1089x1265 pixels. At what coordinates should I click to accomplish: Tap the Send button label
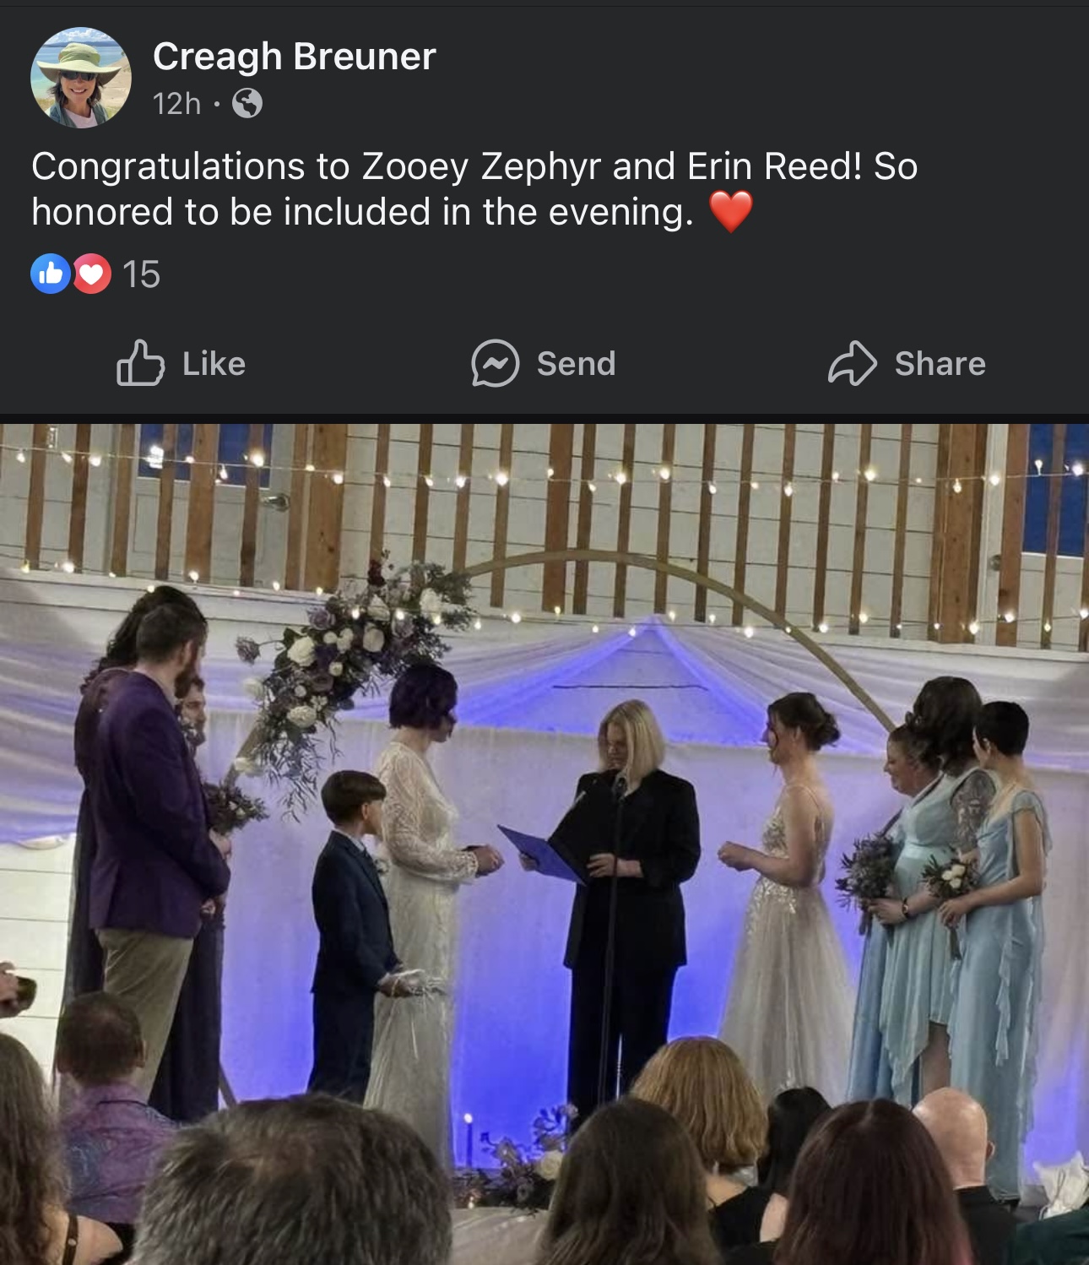[x=577, y=364]
